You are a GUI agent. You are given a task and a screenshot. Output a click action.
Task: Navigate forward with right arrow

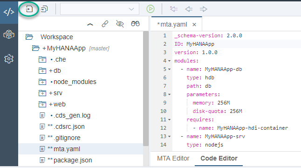point(204,9)
